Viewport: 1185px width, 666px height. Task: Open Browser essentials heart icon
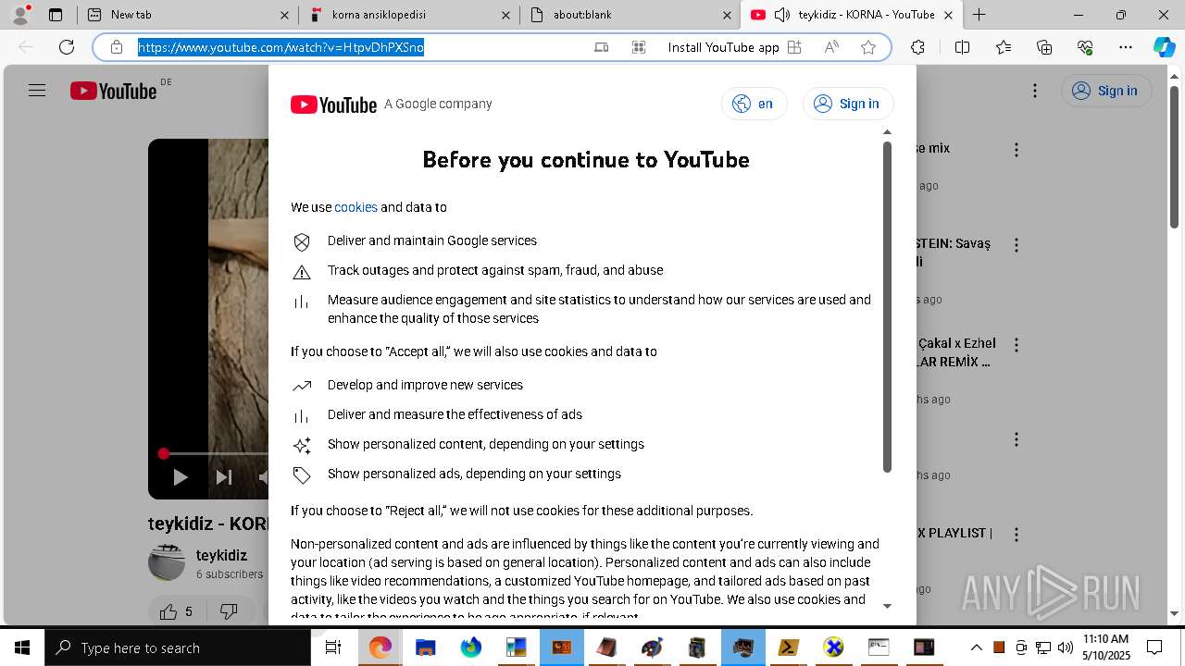pyautogui.click(x=1085, y=47)
